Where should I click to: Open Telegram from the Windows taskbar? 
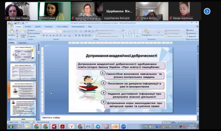pos(98,127)
